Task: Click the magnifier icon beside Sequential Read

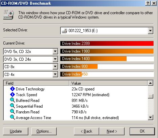Action: [12, 106]
